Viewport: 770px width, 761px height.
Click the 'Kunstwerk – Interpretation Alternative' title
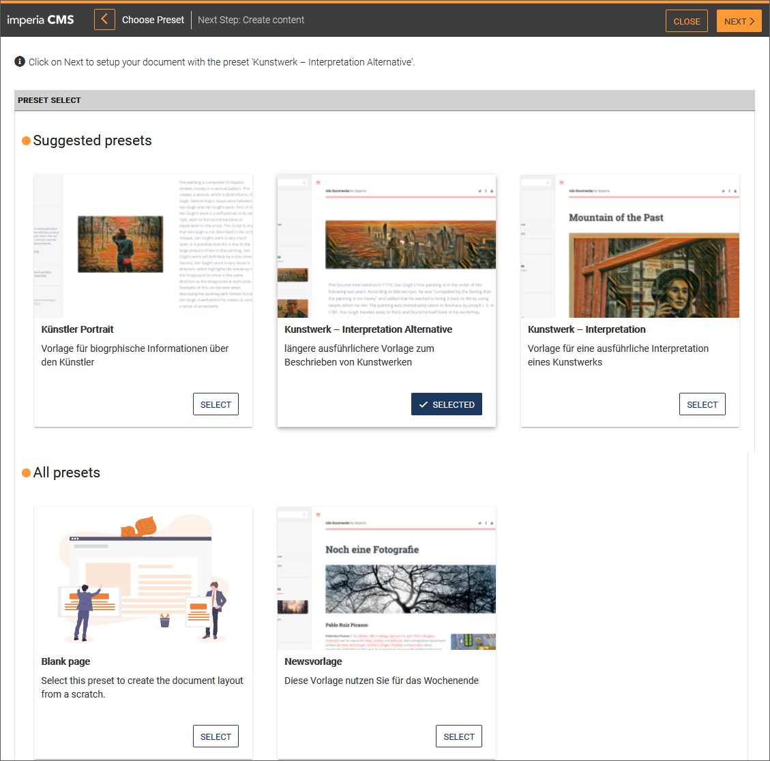pos(368,329)
